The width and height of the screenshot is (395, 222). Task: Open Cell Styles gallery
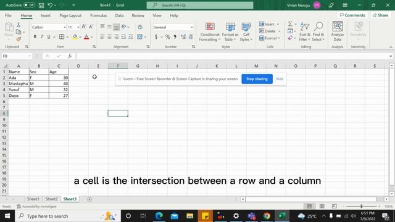tap(246, 32)
